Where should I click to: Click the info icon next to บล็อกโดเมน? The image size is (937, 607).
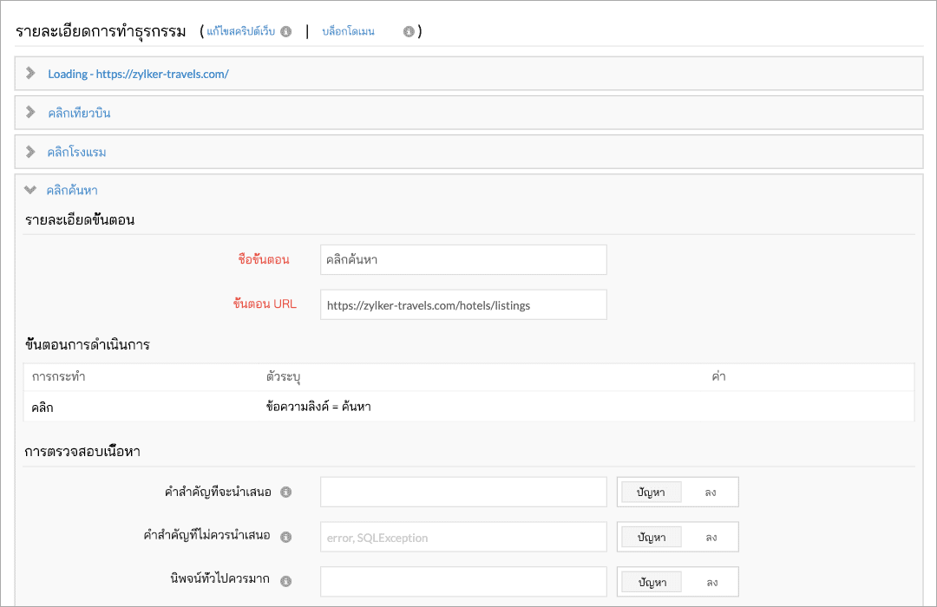(x=408, y=32)
